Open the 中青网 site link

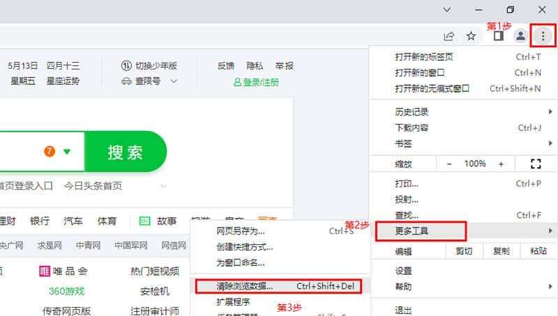coord(89,245)
